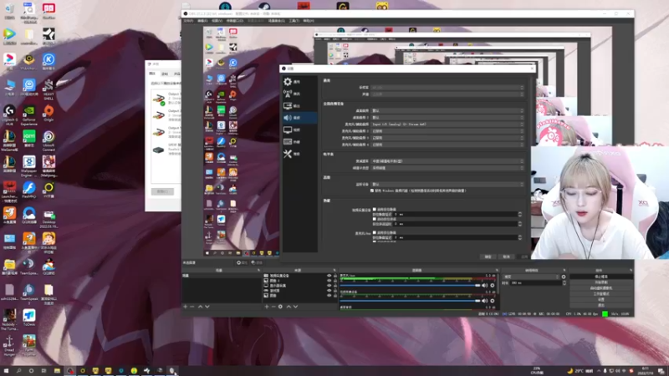
Task: Click the Studio Mode control button
Action: 601,294
